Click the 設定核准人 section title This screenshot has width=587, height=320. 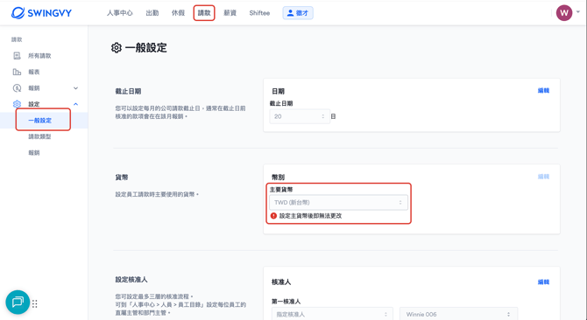tap(131, 279)
